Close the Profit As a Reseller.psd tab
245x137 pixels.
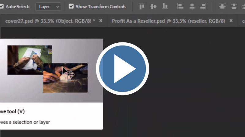(231, 21)
